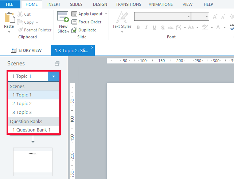Click the Duplicate slide icon
Screen dimensions: 234x179
point(74,30)
